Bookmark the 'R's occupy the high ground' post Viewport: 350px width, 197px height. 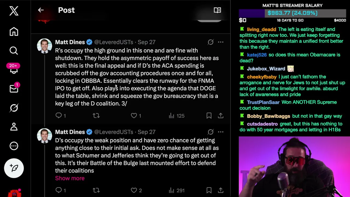click(209, 116)
